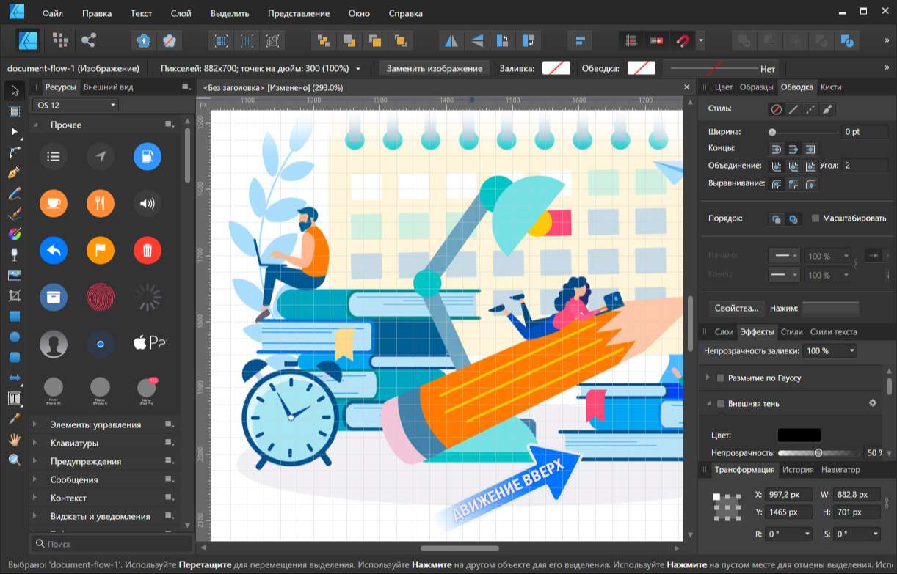Activate the Zoom tool
This screenshot has height=574, width=897.
13,460
